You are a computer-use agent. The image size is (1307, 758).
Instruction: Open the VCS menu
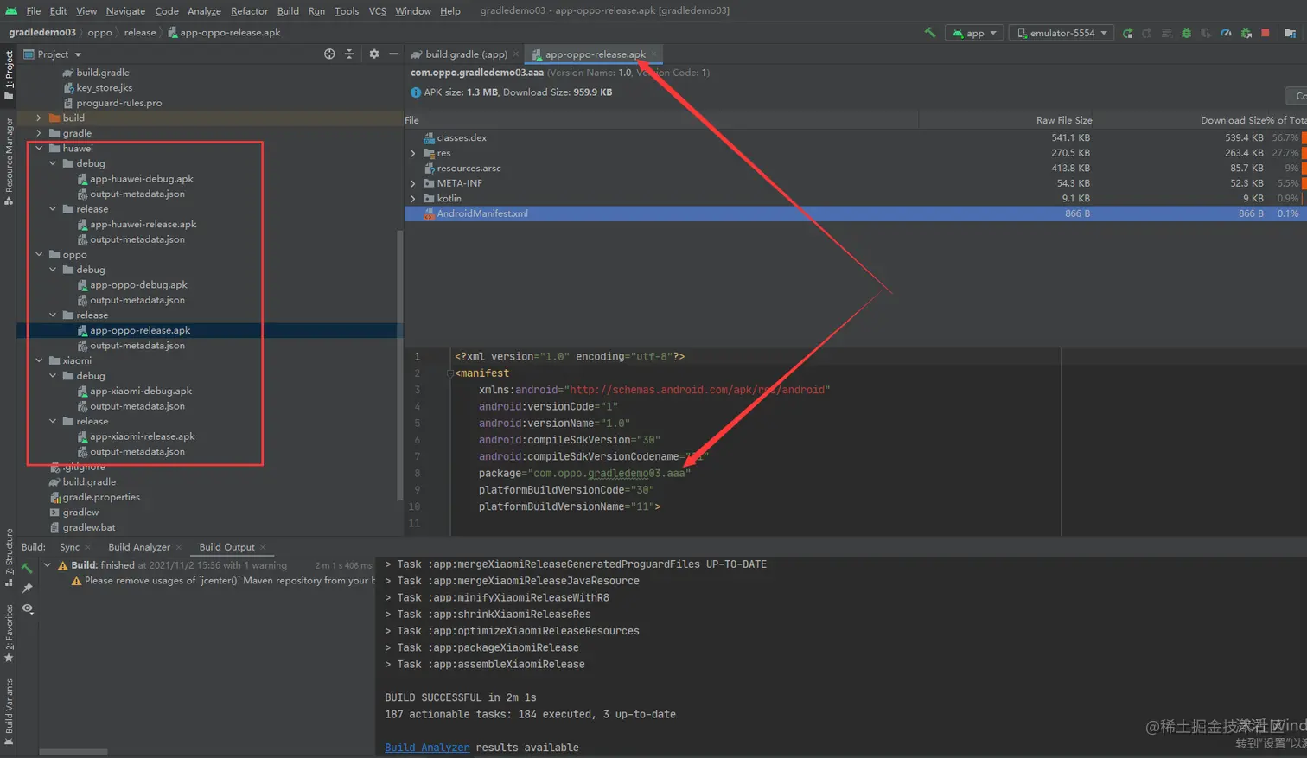(378, 11)
